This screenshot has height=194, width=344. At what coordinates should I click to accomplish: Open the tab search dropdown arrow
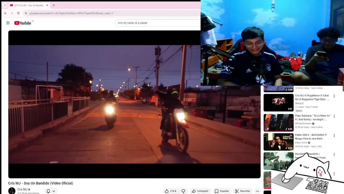5,5
